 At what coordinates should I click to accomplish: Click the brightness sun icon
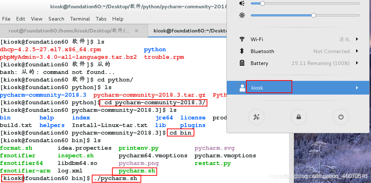(242, 16)
